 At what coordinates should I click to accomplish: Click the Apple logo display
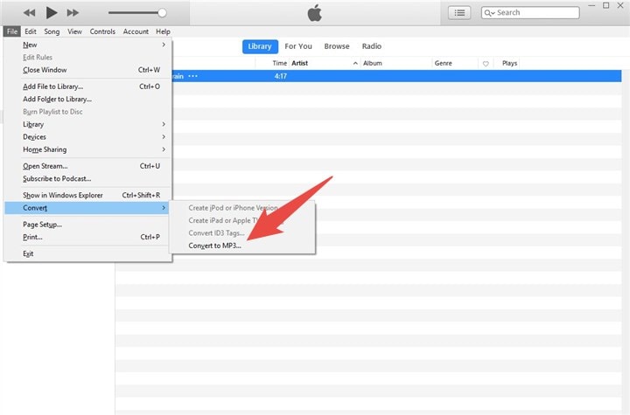315,13
